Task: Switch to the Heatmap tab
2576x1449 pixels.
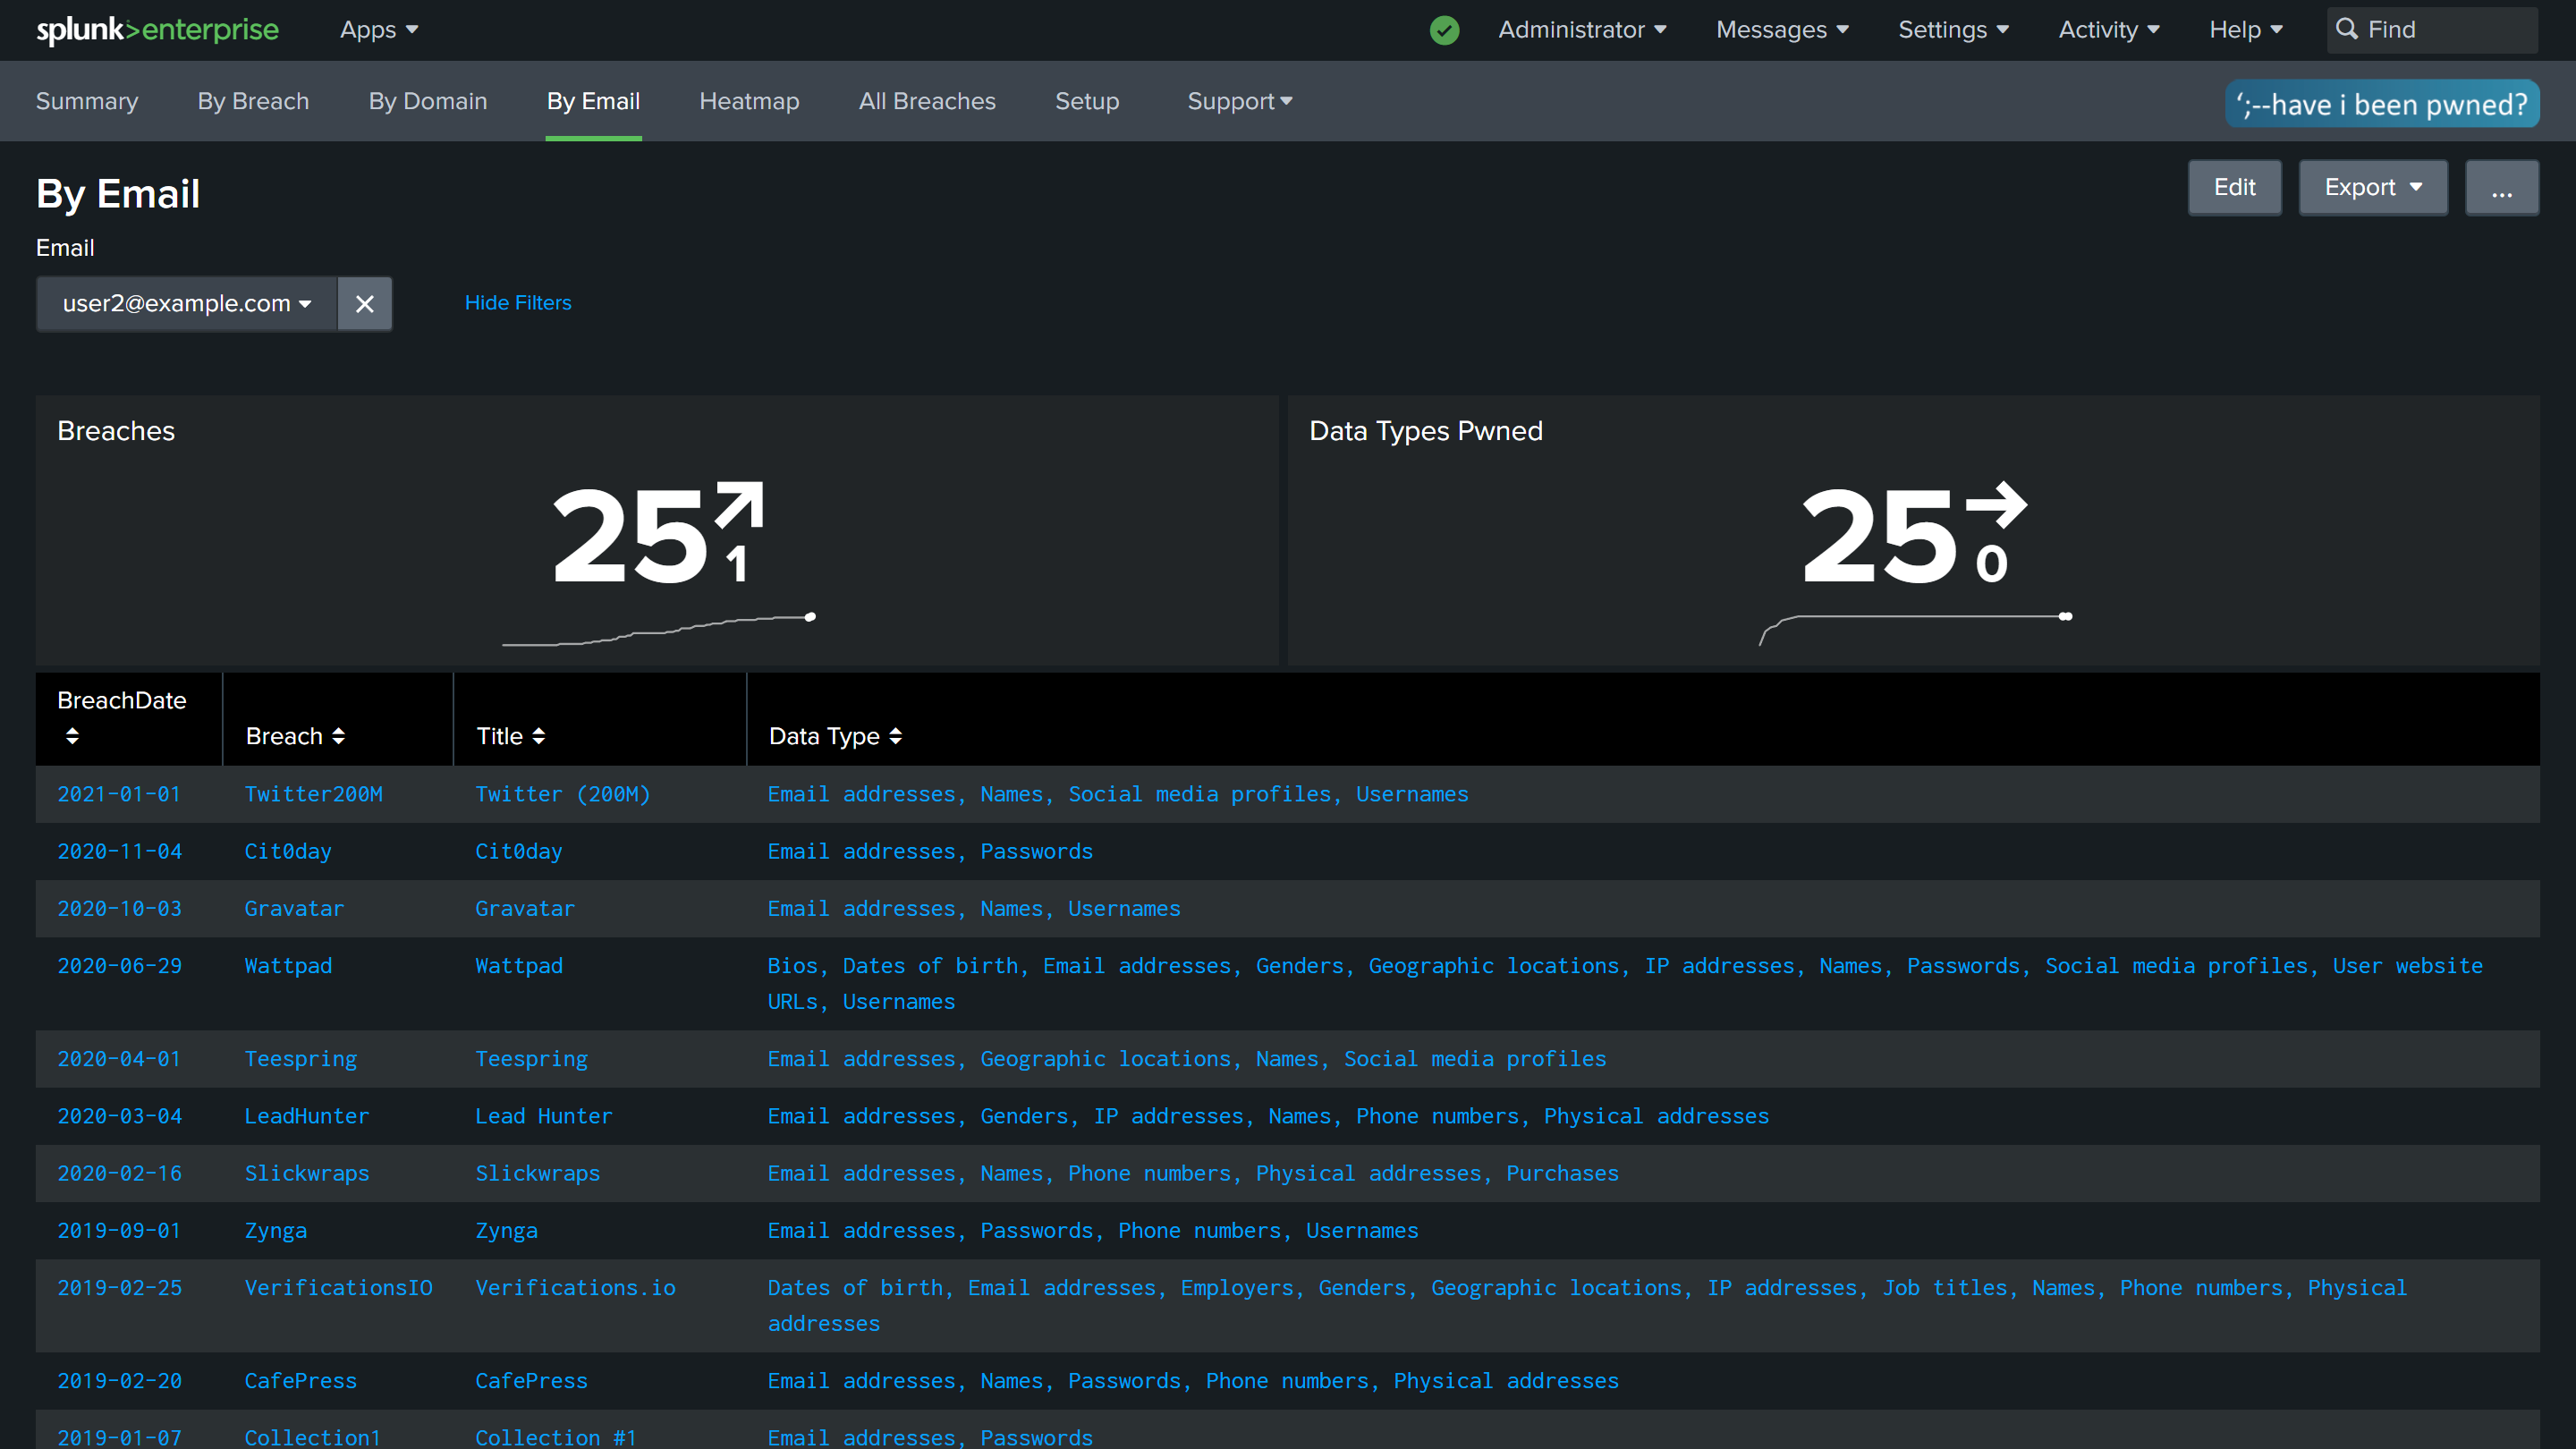Action: point(749,102)
